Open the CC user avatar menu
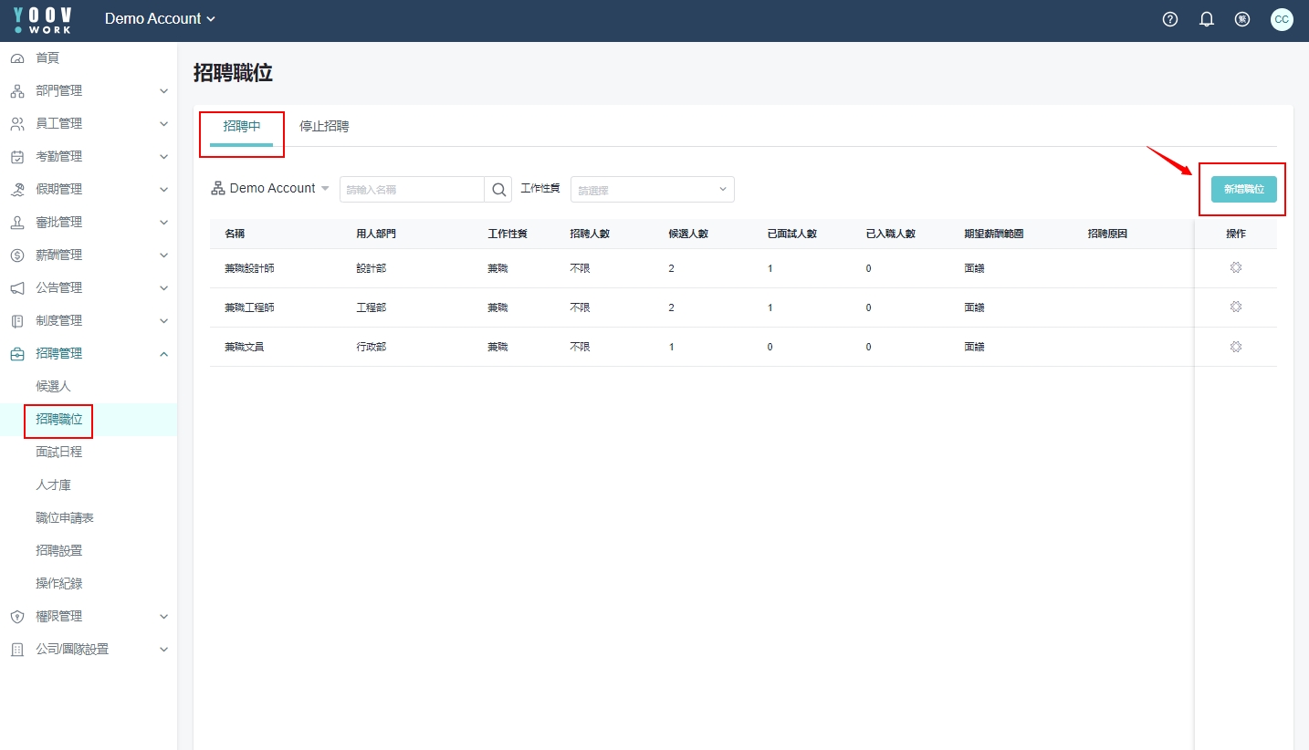The image size is (1309, 750). (1282, 19)
